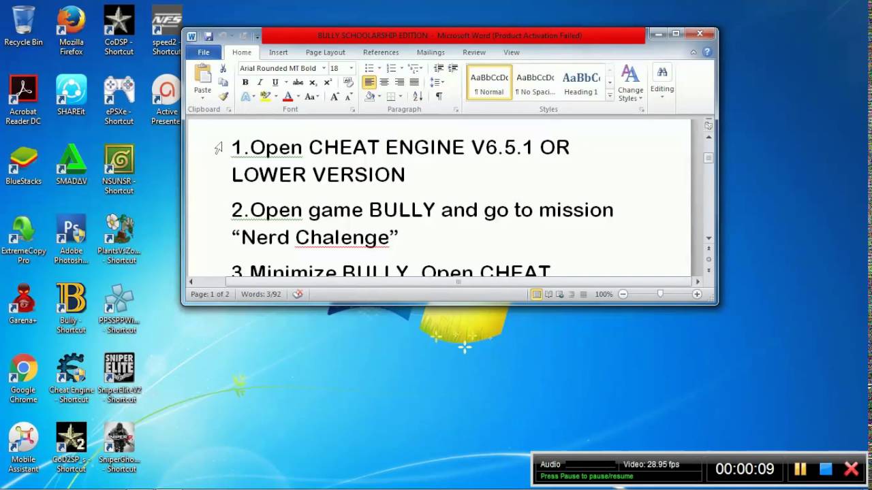Open Word Help question mark
Screen dimensions: 872x490
pyautogui.click(x=708, y=52)
